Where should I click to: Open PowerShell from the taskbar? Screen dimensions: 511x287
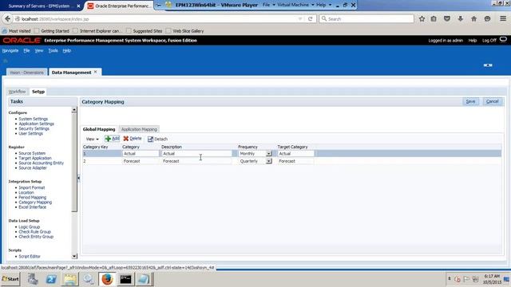coord(51,279)
